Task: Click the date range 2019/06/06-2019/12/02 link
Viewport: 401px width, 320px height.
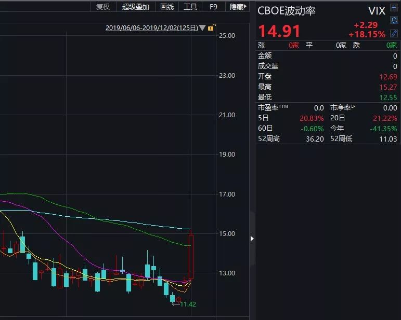Action: point(152,28)
